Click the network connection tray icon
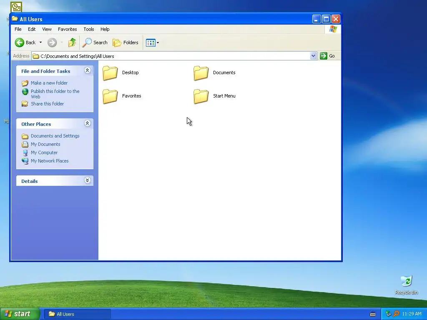The width and height of the screenshot is (427, 320). coord(388,314)
